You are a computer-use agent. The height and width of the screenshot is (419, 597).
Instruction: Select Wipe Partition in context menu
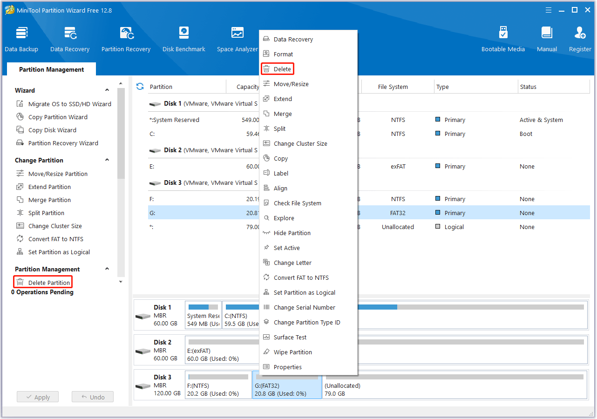(308, 352)
